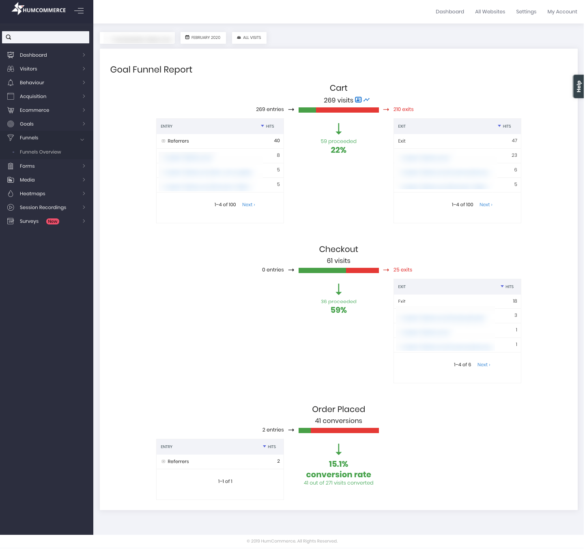The width and height of the screenshot is (585, 549).
Task: Go to Next page in Cart entry table
Action: (x=248, y=205)
